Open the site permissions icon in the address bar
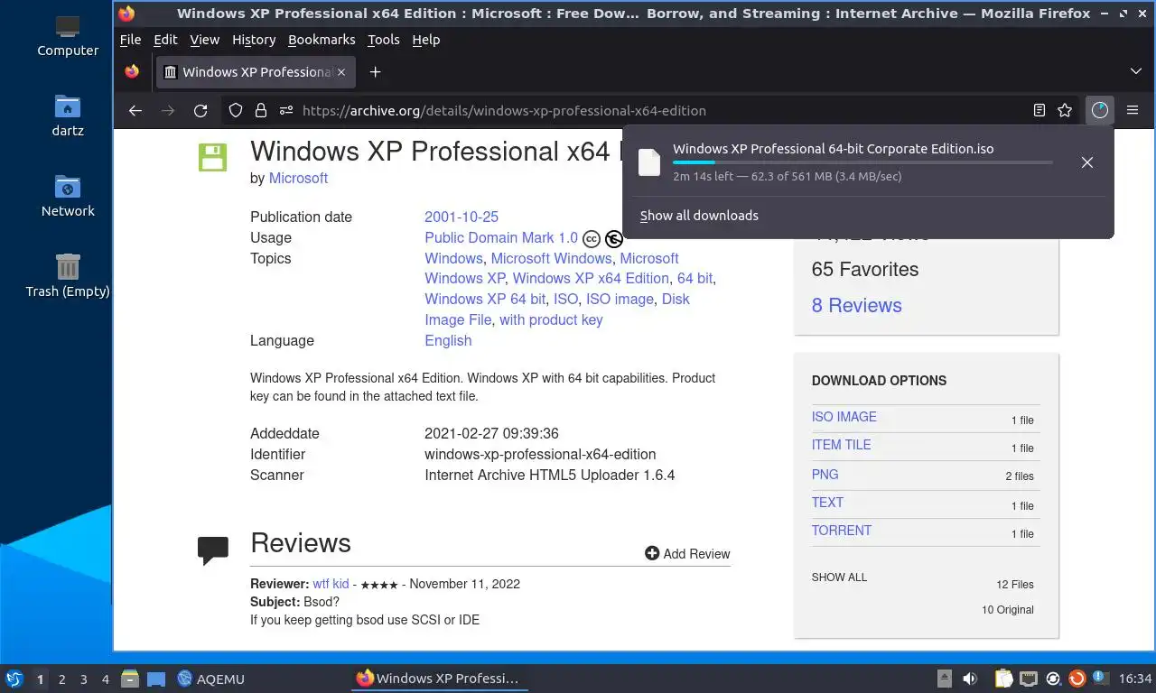1156x693 pixels. click(286, 110)
